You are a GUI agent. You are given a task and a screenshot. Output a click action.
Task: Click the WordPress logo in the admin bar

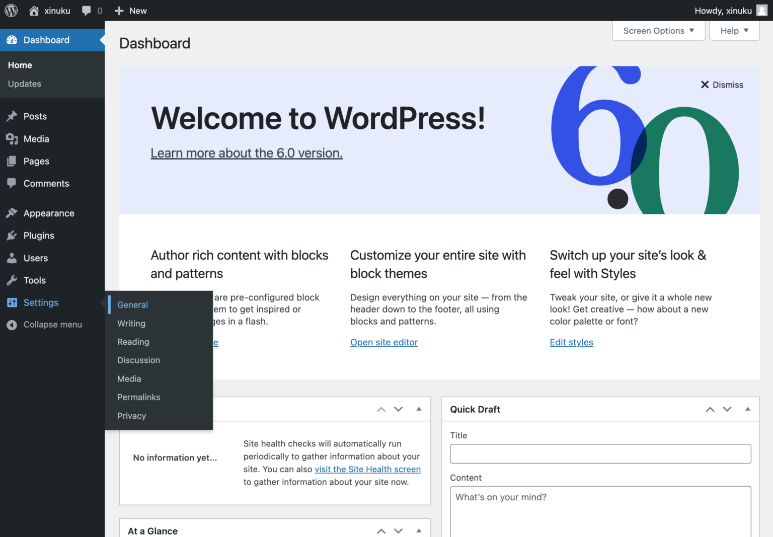pos(11,10)
